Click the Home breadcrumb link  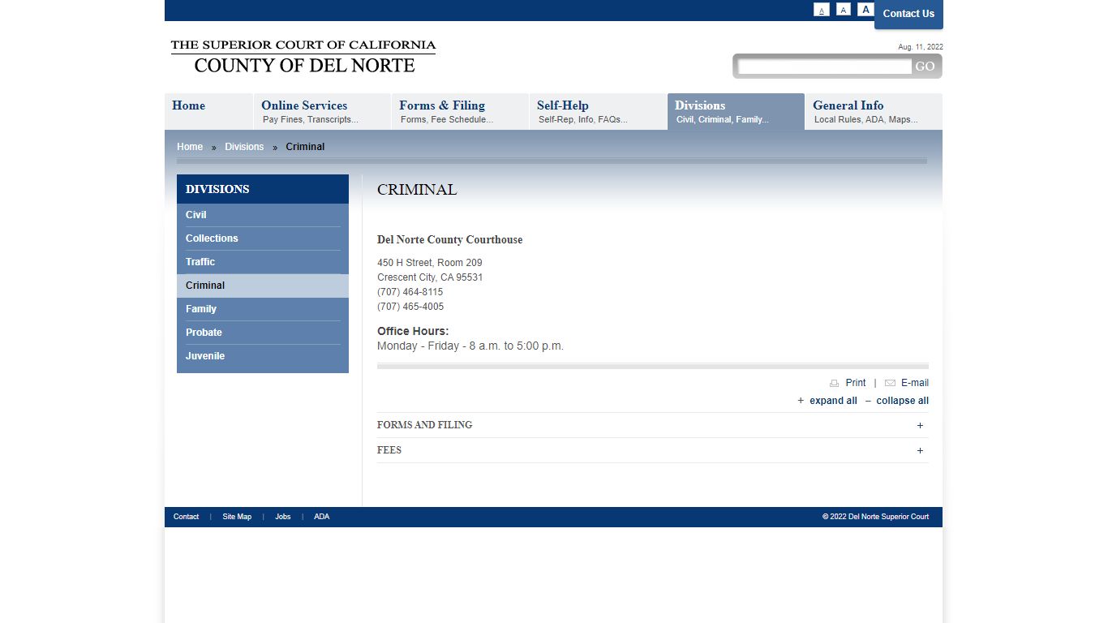click(190, 147)
